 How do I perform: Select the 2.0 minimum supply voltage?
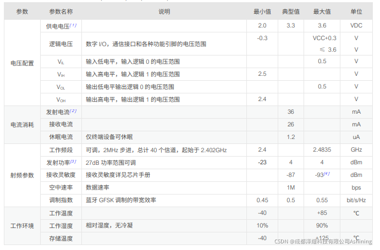pyautogui.click(x=262, y=25)
